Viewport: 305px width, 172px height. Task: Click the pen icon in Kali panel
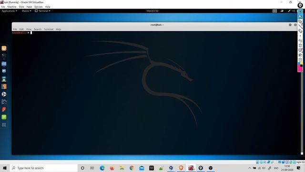(x=289, y=11)
